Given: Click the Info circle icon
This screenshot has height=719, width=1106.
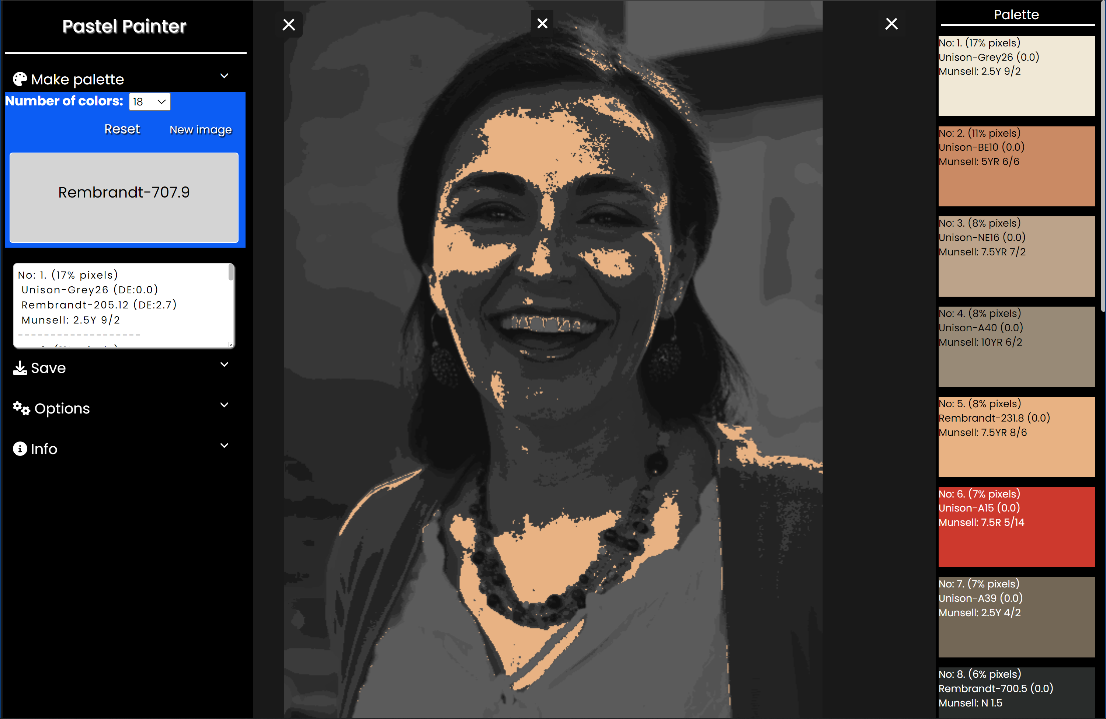Looking at the screenshot, I should (20, 448).
